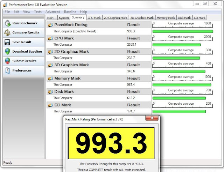The width and height of the screenshot is (224, 172).
Task: Open the Help menu
Action: (83, 12)
